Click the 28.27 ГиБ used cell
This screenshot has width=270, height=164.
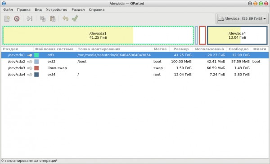pos(216,55)
